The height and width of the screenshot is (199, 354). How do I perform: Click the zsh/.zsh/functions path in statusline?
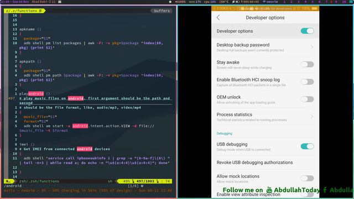point(39,181)
